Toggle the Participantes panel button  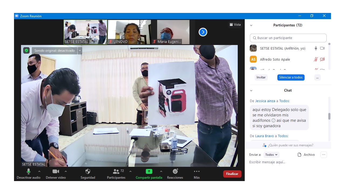coord(116,174)
